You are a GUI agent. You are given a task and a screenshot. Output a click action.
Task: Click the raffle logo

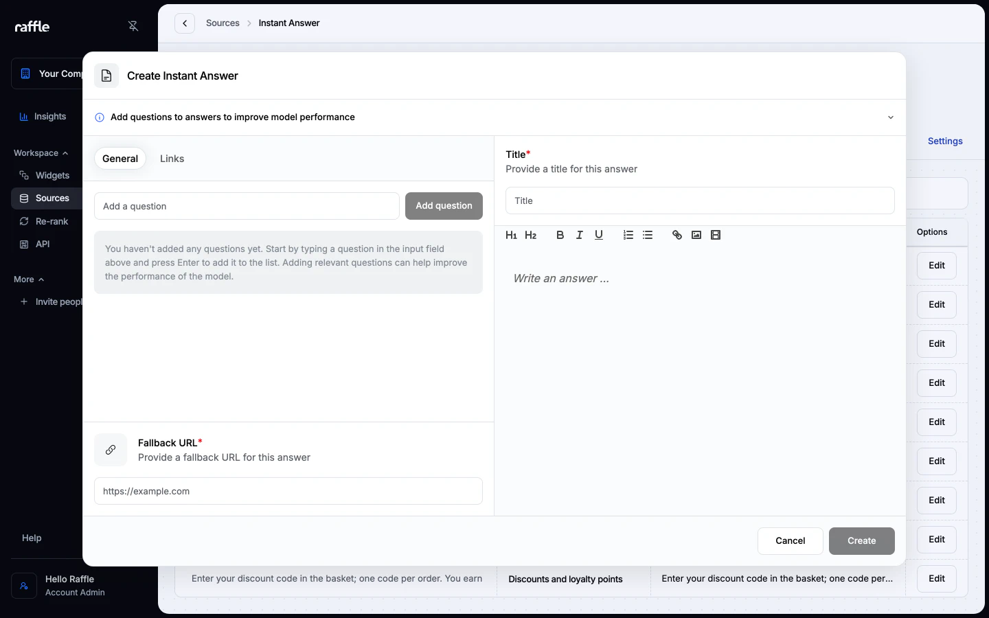[x=32, y=26]
